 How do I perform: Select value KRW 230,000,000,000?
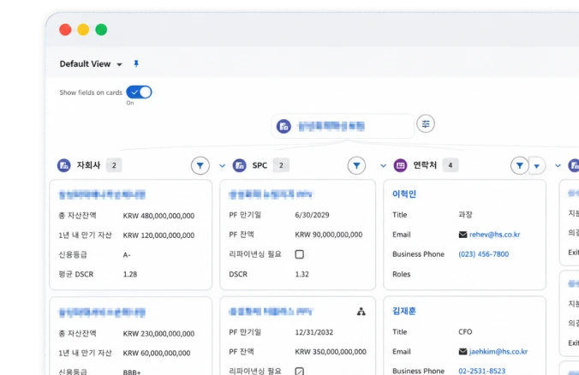click(158, 334)
